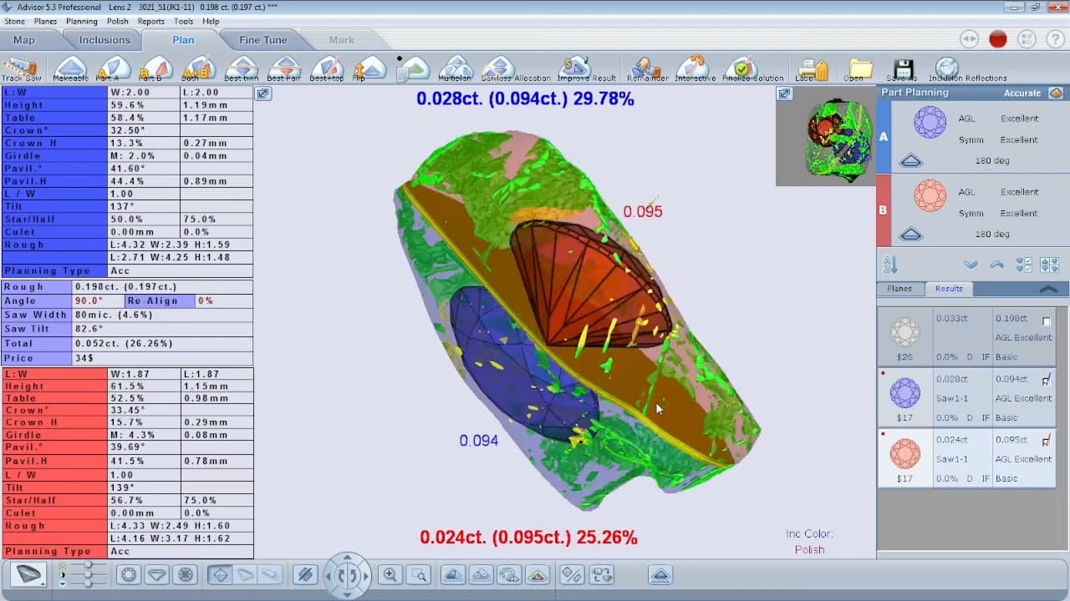
Task: Open the Sawless Allocation tool
Action: pyautogui.click(x=498, y=68)
